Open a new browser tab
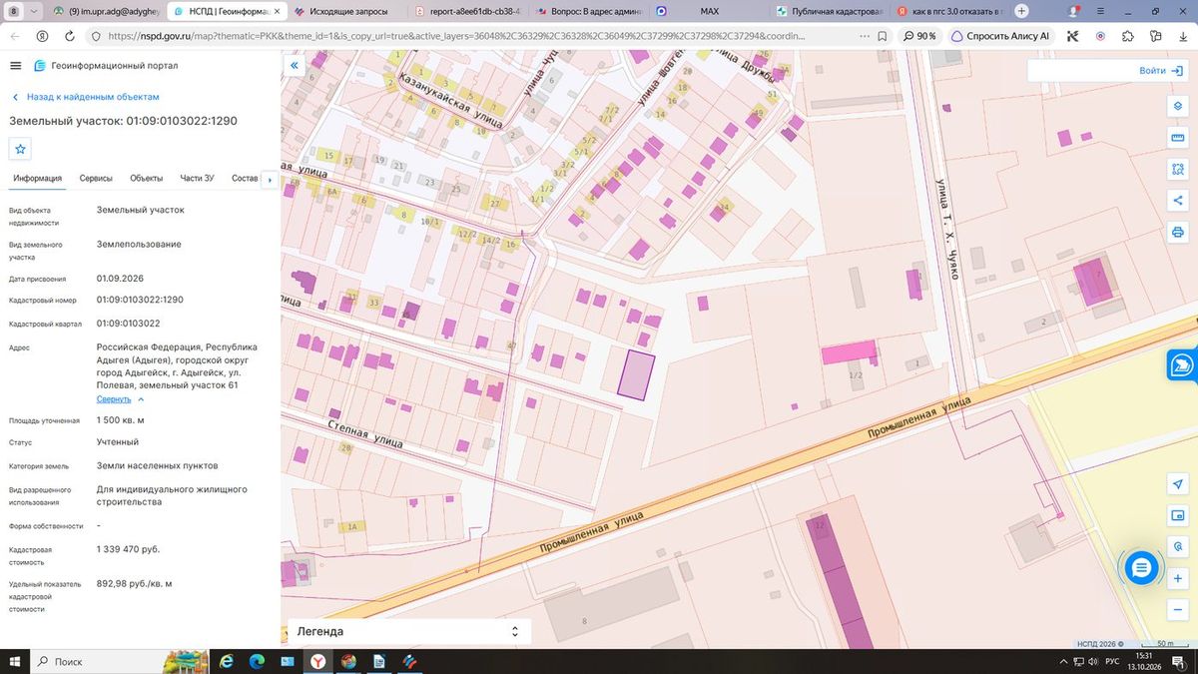Viewport: 1198px width, 674px height. tap(1021, 11)
